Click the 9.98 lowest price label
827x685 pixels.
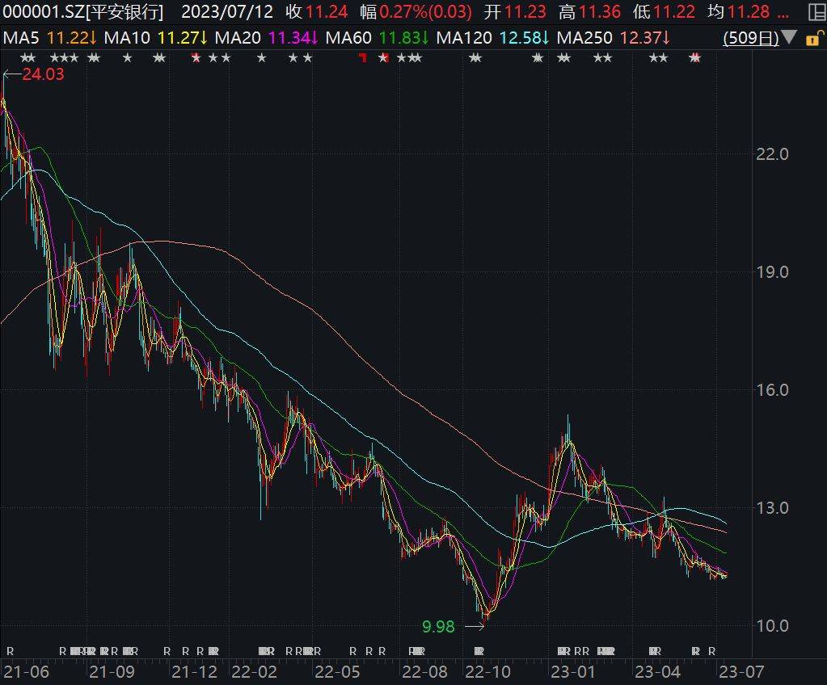(439, 624)
